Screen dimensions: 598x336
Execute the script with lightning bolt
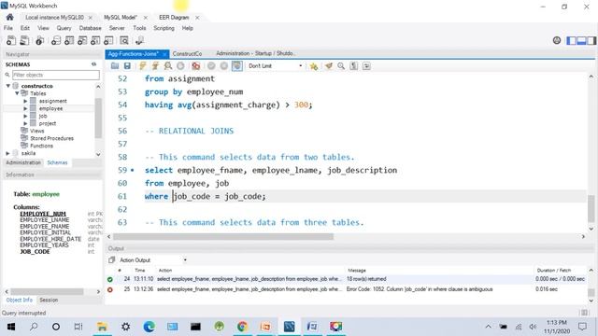143,66
